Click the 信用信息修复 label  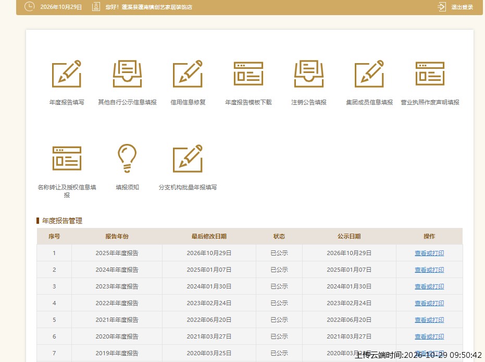click(x=188, y=102)
